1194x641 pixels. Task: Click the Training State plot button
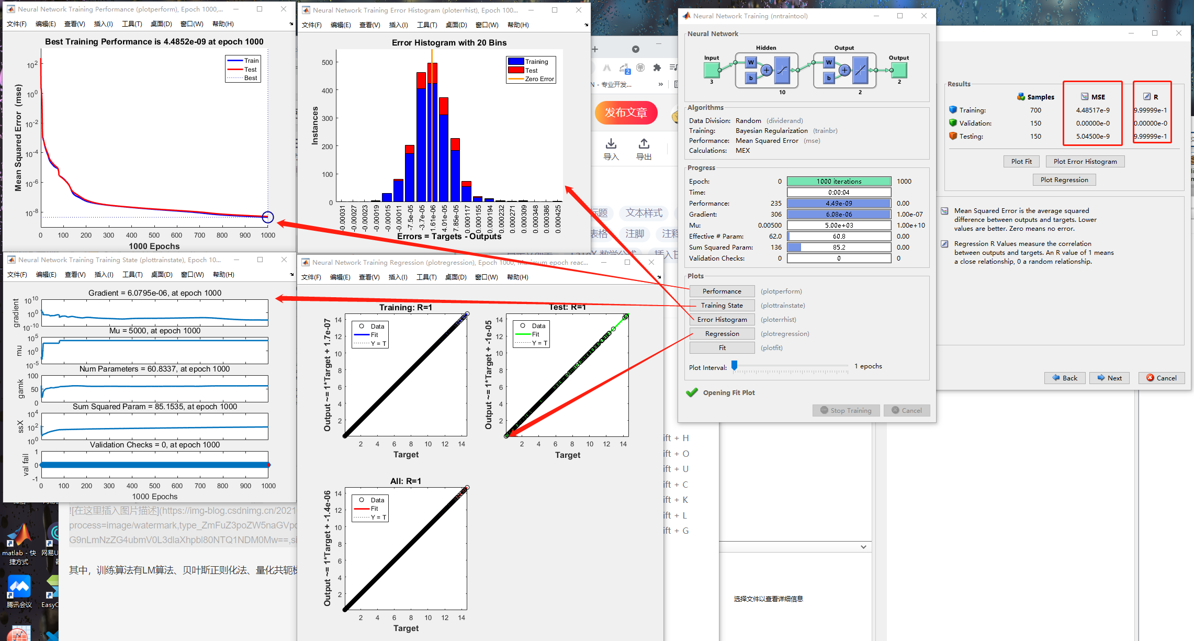722,306
